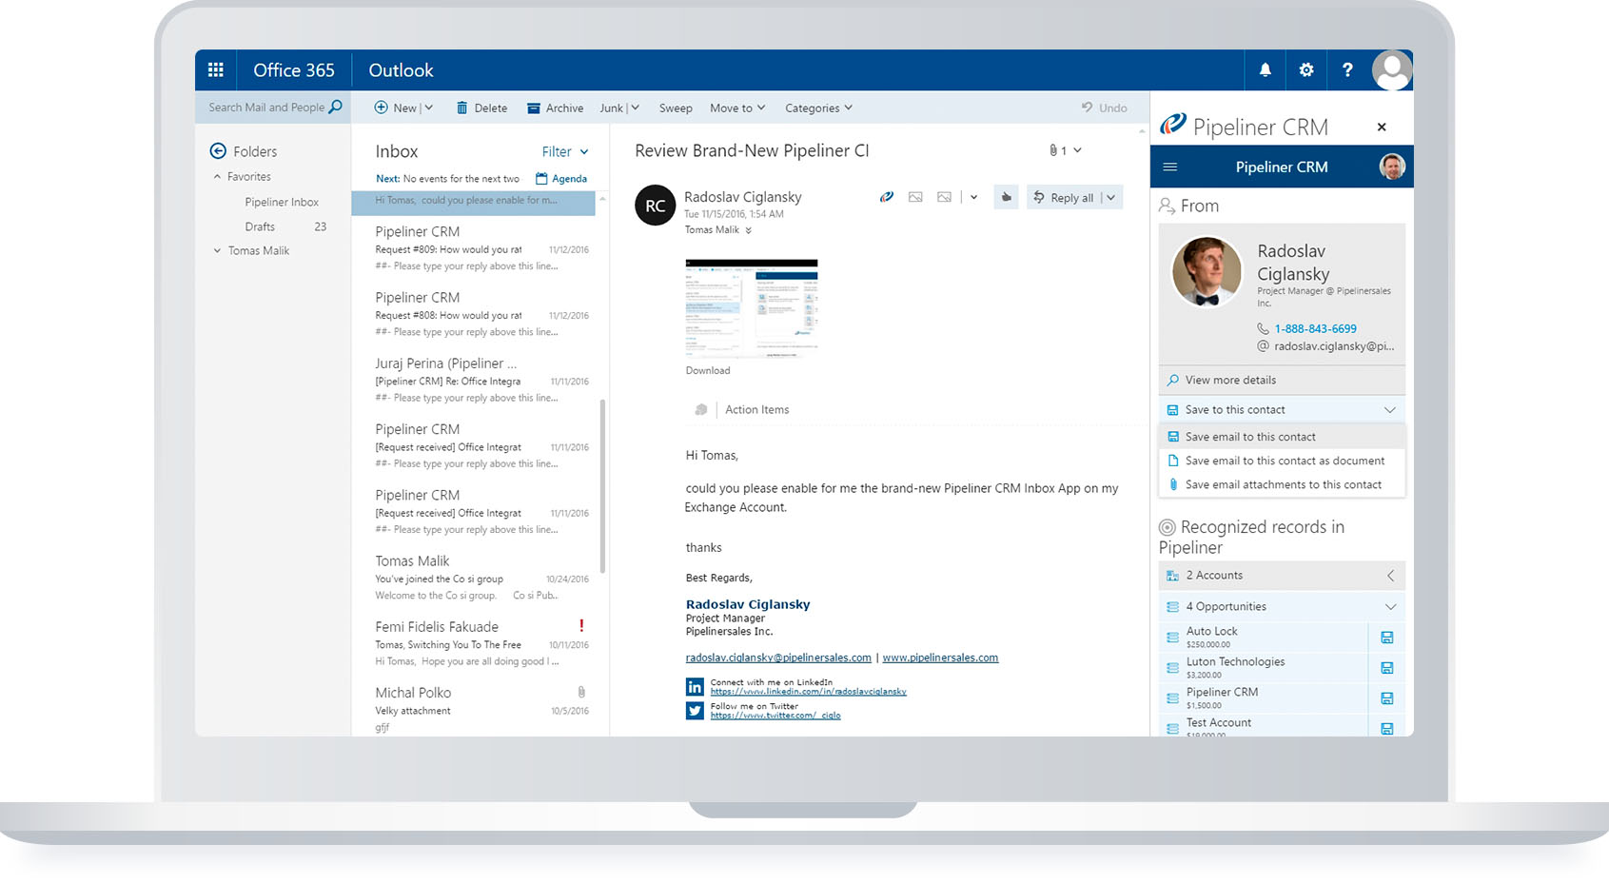Collapse the 4 Opportunities section

1390,606
